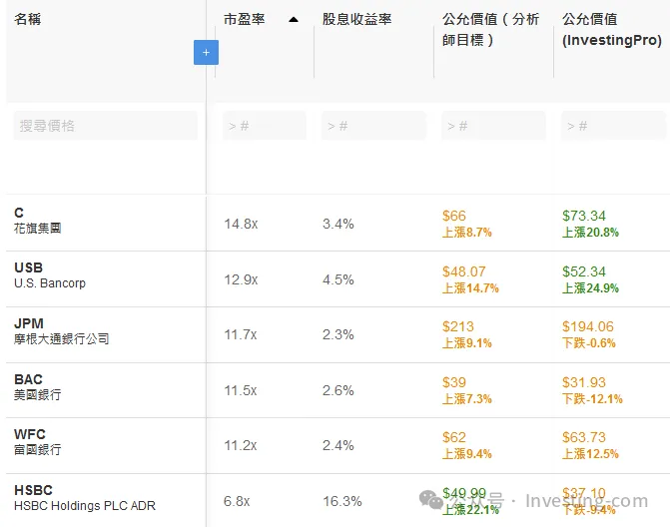Sort by 名稱 column header

pyautogui.click(x=28, y=19)
